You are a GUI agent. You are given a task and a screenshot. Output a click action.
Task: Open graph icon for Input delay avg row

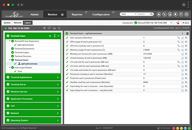[183, 90]
